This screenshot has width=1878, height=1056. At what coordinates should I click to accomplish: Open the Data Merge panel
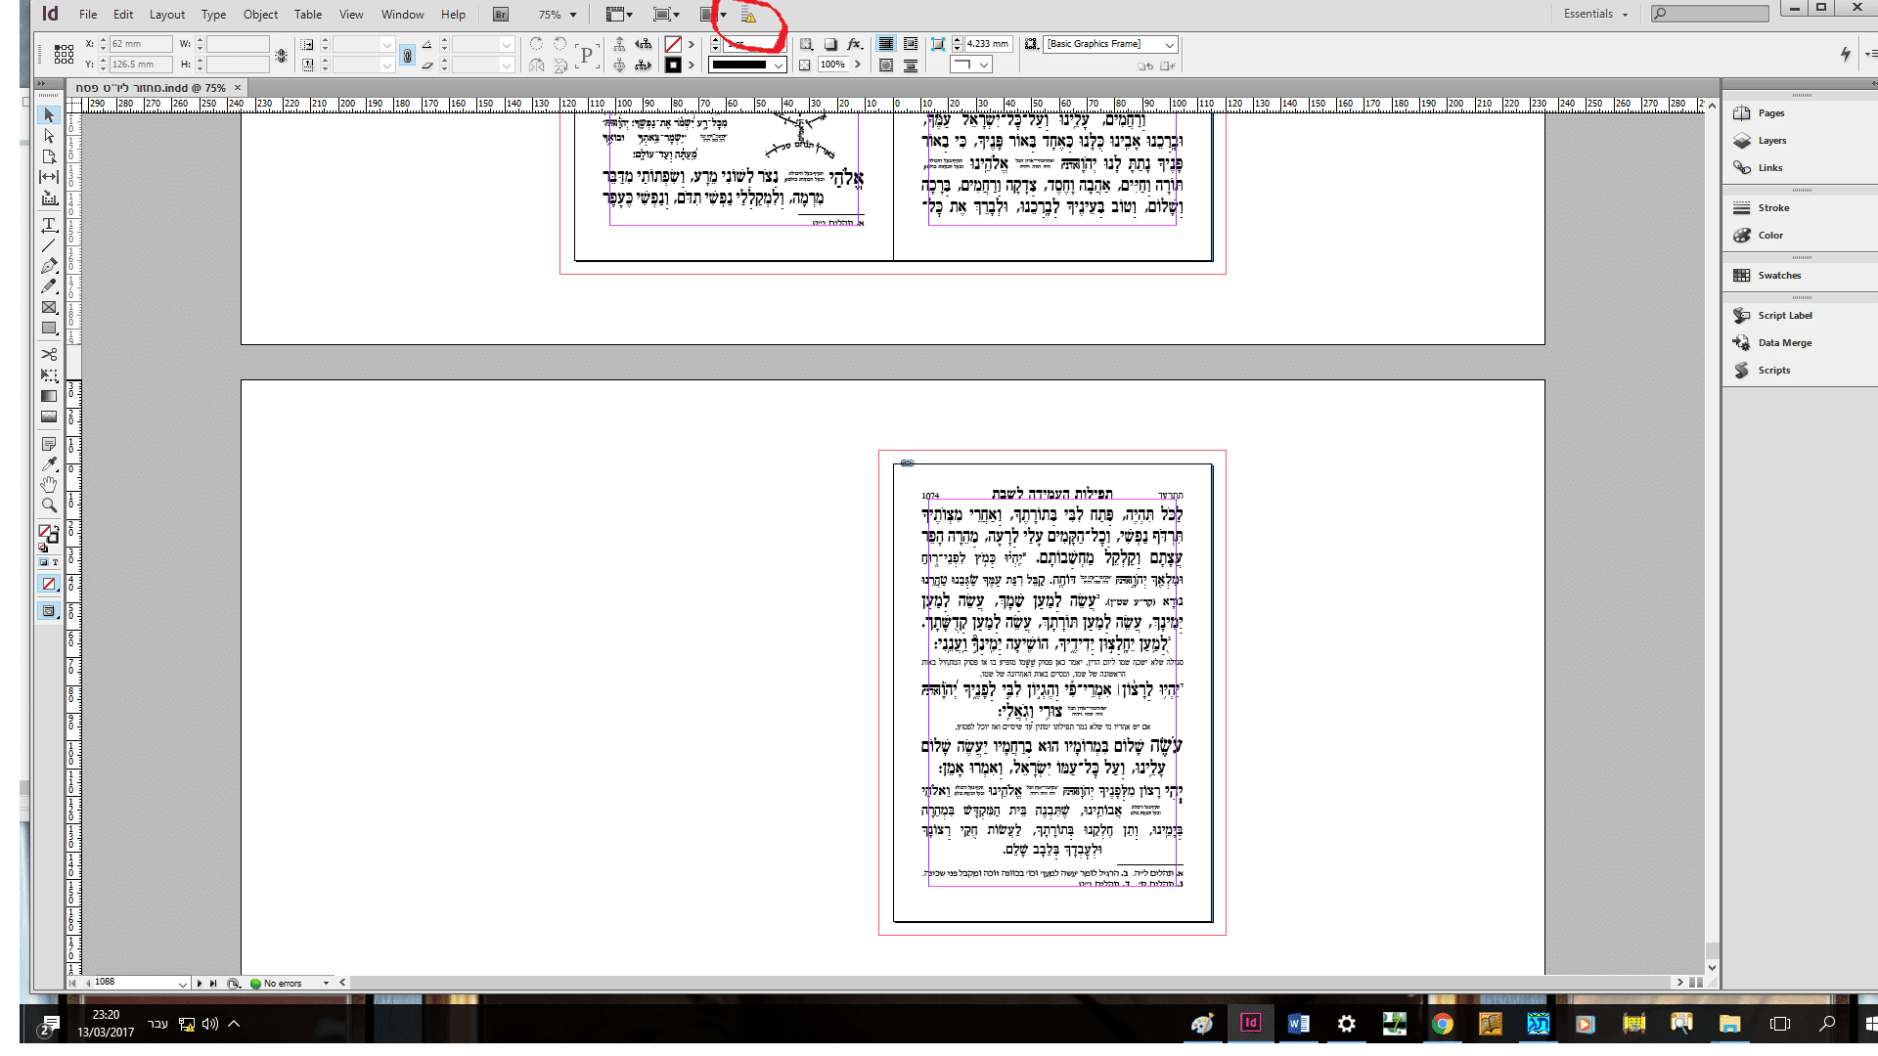click(1784, 343)
